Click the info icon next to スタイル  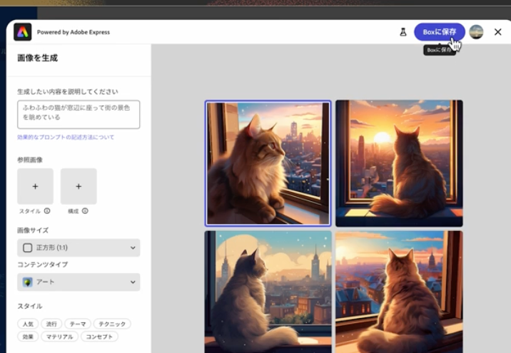[x=47, y=211]
